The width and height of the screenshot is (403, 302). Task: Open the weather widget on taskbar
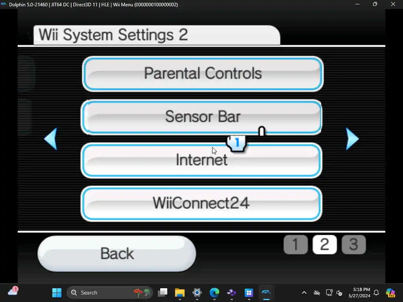pyautogui.click(x=13, y=292)
